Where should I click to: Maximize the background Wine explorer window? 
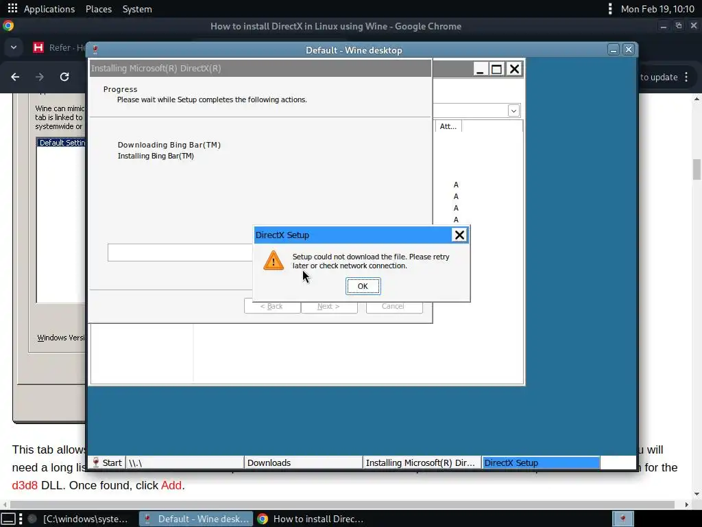[x=496, y=69]
